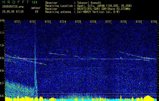Screen dimensions: 159x101
Task: Click the 0721 time marker
Action: coord(17,22)
